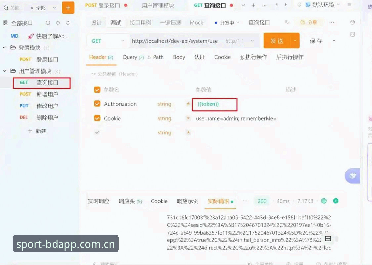372x265 pixels.
Task: Select GET 查询接口 in the tree
Action: [42, 83]
